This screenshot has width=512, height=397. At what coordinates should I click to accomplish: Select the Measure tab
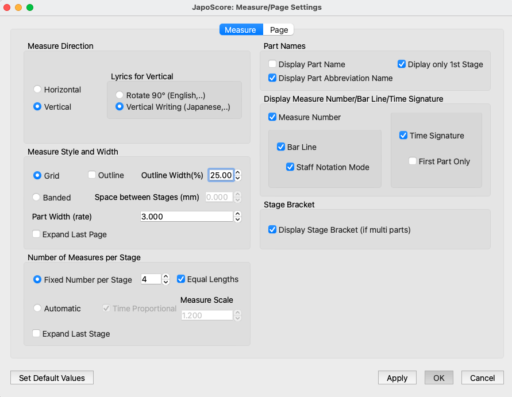[x=240, y=30]
